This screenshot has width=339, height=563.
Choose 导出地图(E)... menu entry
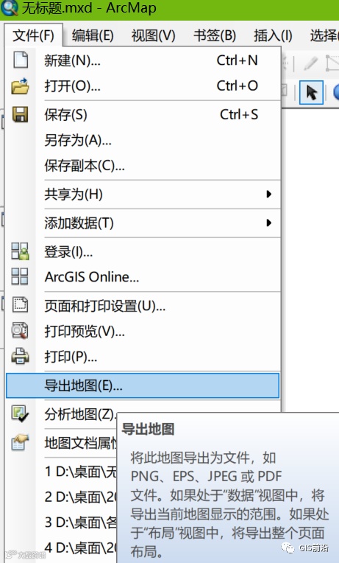[x=143, y=385]
